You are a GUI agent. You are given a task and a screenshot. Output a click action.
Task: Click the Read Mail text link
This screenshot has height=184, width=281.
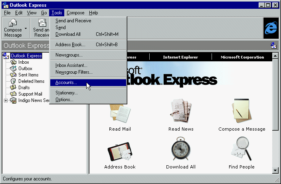pos(120,129)
